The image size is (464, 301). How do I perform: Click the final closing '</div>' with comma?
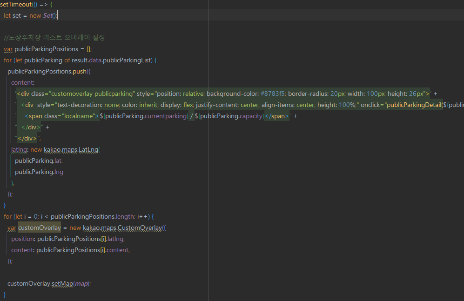pos(27,138)
